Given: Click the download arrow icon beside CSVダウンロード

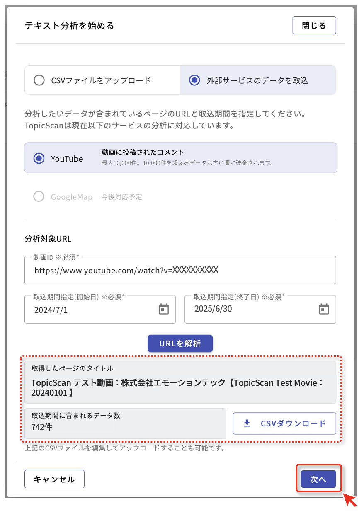Looking at the screenshot, I should (247, 423).
